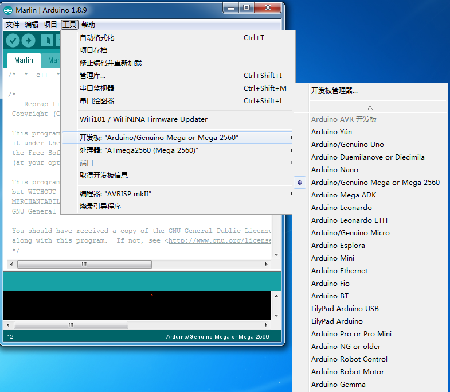The width and height of the screenshot is (450, 392).
Task: Select Arduino Mini board
Action: [370, 258]
